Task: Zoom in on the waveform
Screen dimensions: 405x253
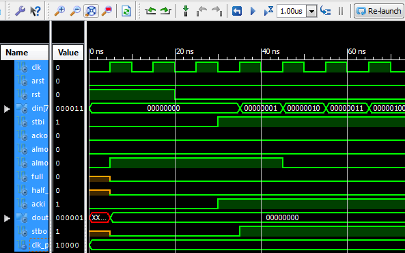Action: tap(59, 11)
